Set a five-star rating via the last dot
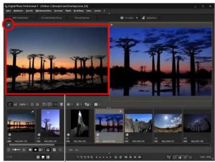The height and width of the screenshot is (162, 215). (110, 157)
